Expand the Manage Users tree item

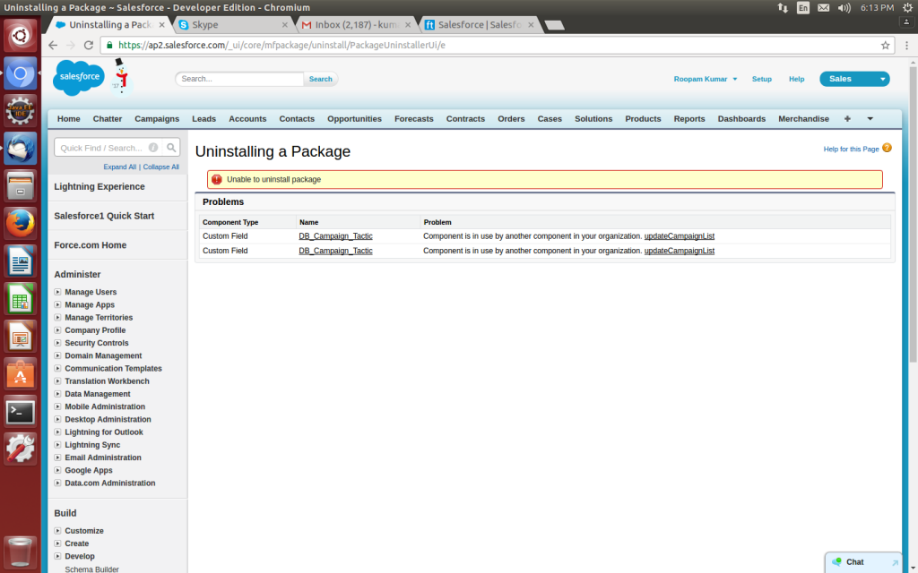tap(58, 293)
